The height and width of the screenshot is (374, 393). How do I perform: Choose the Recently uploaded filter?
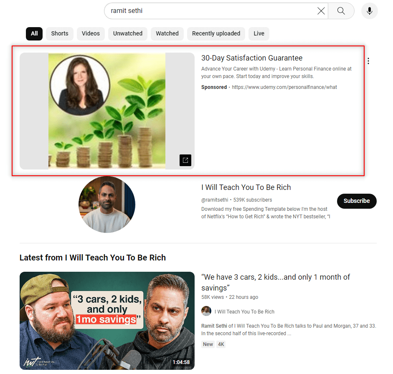tap(216, 33)
